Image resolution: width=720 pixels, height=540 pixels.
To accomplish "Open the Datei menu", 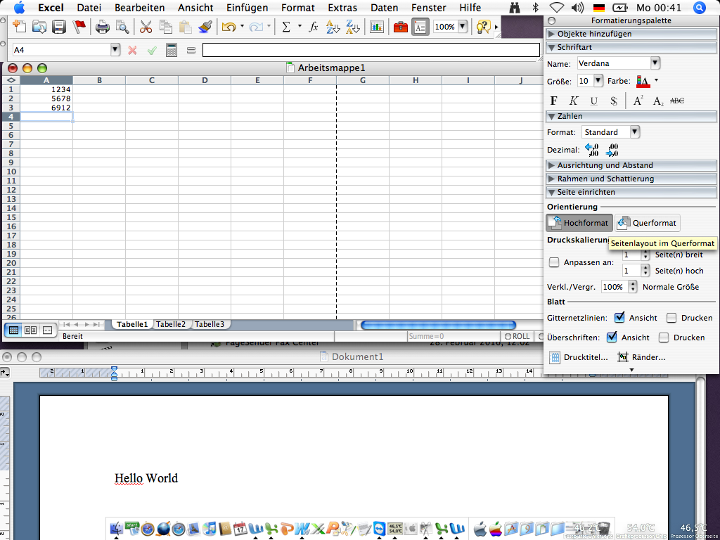I will [89, 8].
